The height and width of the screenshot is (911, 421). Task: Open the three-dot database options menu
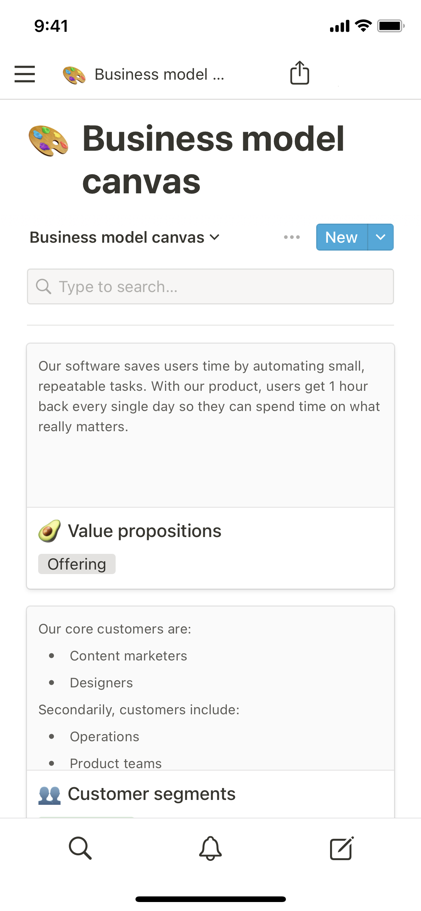point(292,237)
